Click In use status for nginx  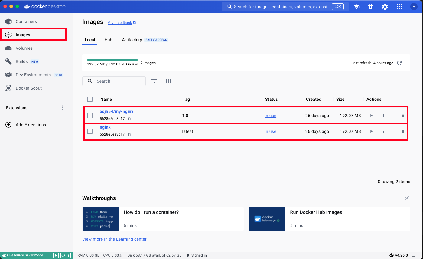270,131
